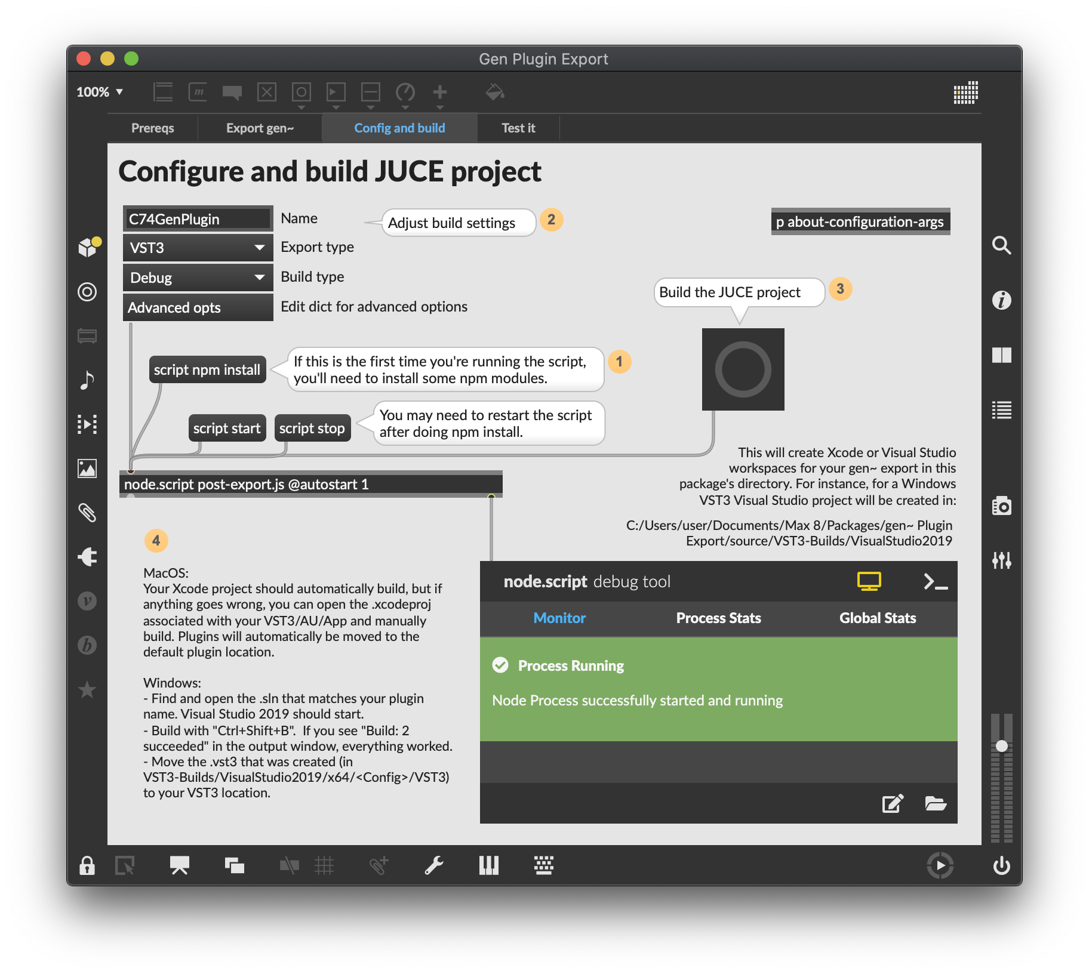Open the plug-ins browser in left sidebar
The image size is (1089, 974).
click(87, 557)
